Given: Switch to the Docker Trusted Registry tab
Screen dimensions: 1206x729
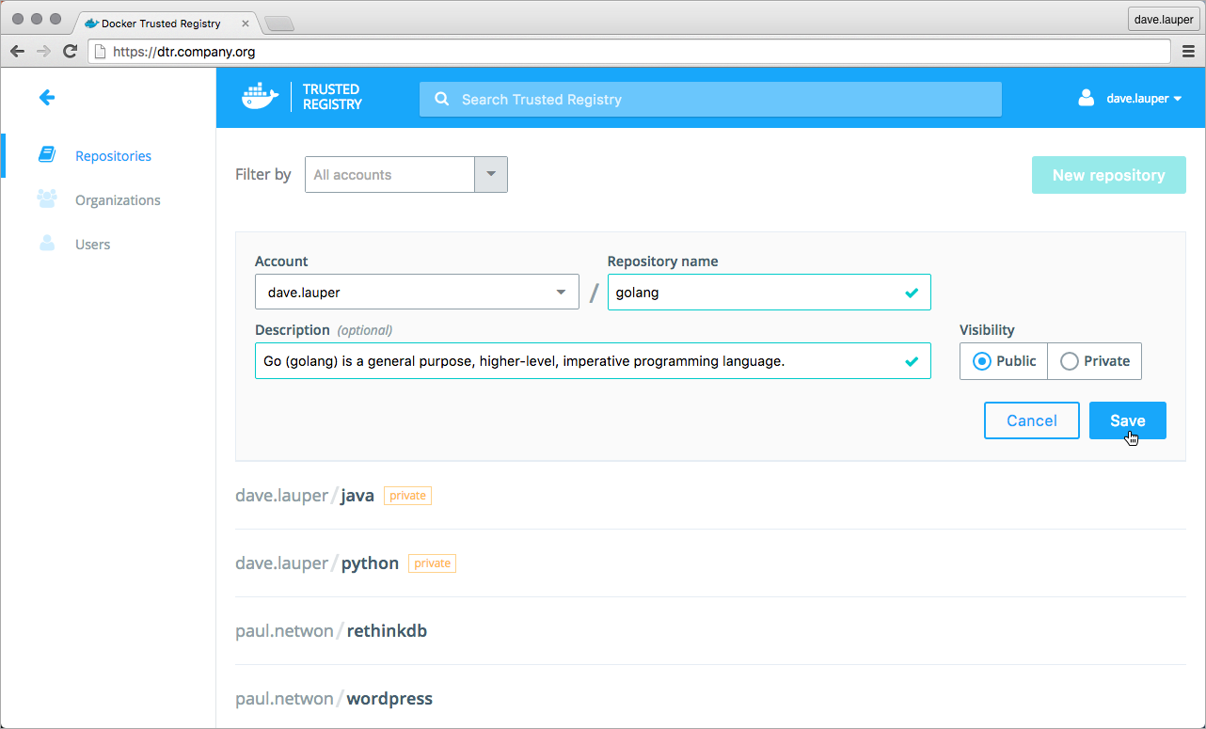Looking at the screenshot, I should 160,23.
